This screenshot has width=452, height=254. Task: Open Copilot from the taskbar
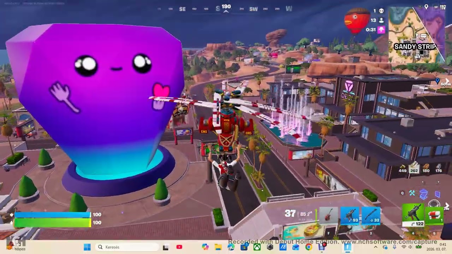point(205,247)
